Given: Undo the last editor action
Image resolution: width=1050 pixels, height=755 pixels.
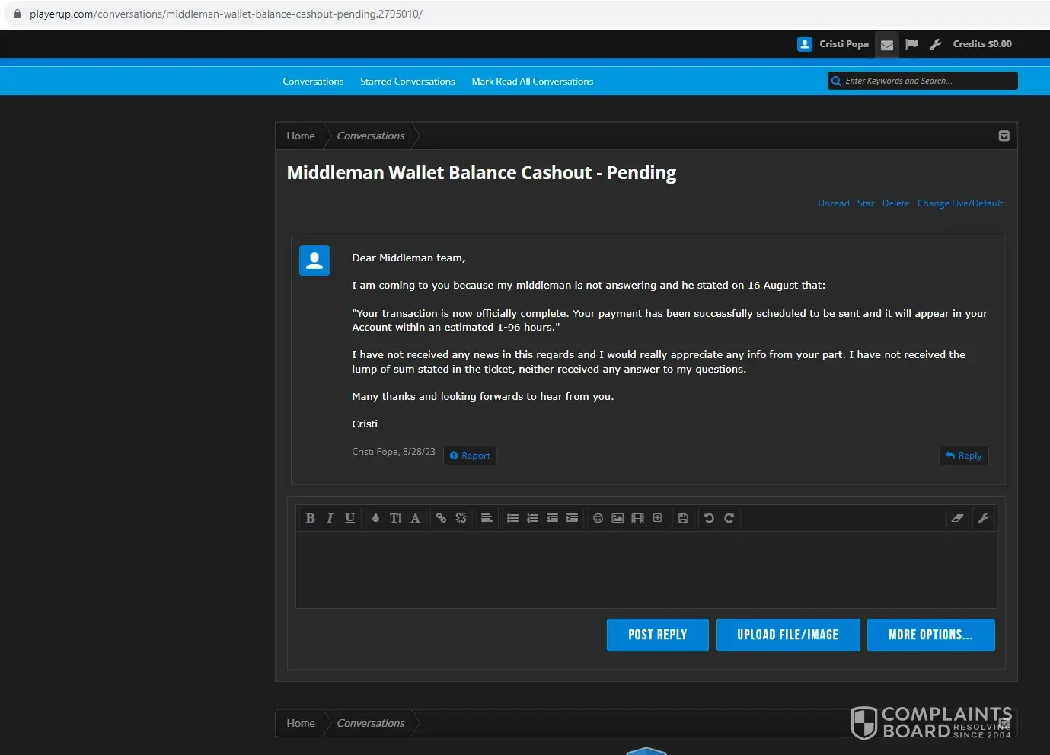Looking at the screenshot, I should 709,518.
